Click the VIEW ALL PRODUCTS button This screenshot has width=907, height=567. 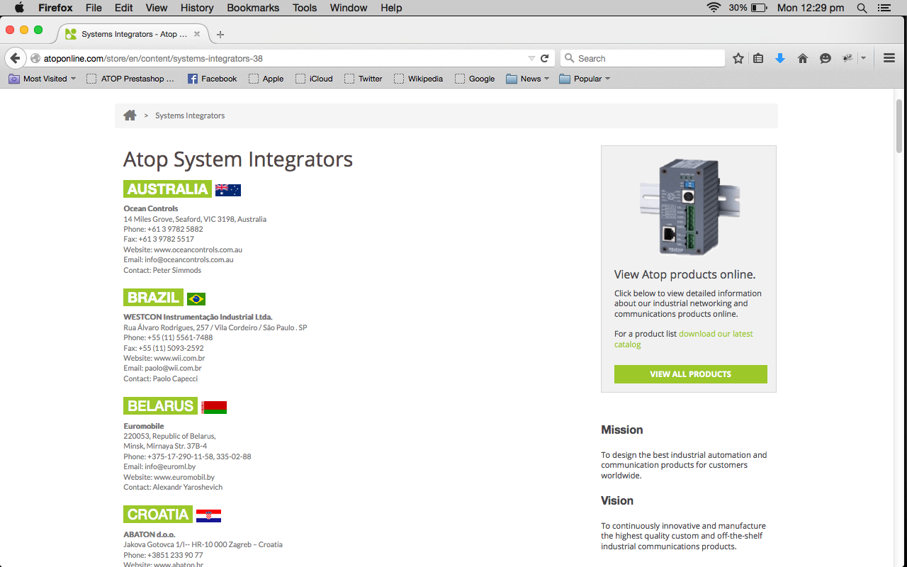pos(691,374)
